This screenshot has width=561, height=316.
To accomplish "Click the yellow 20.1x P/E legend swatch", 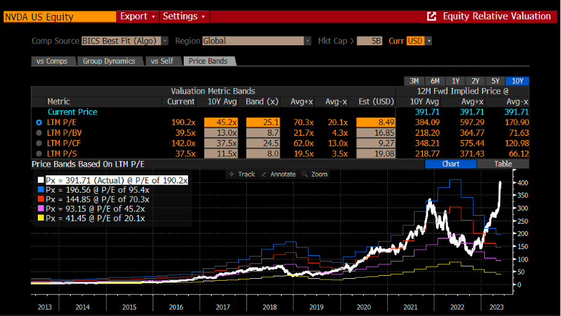I will (x=41, y=218).
